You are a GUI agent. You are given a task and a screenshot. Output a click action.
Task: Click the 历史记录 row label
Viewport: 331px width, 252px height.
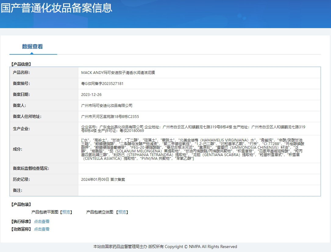click(21, 179)
